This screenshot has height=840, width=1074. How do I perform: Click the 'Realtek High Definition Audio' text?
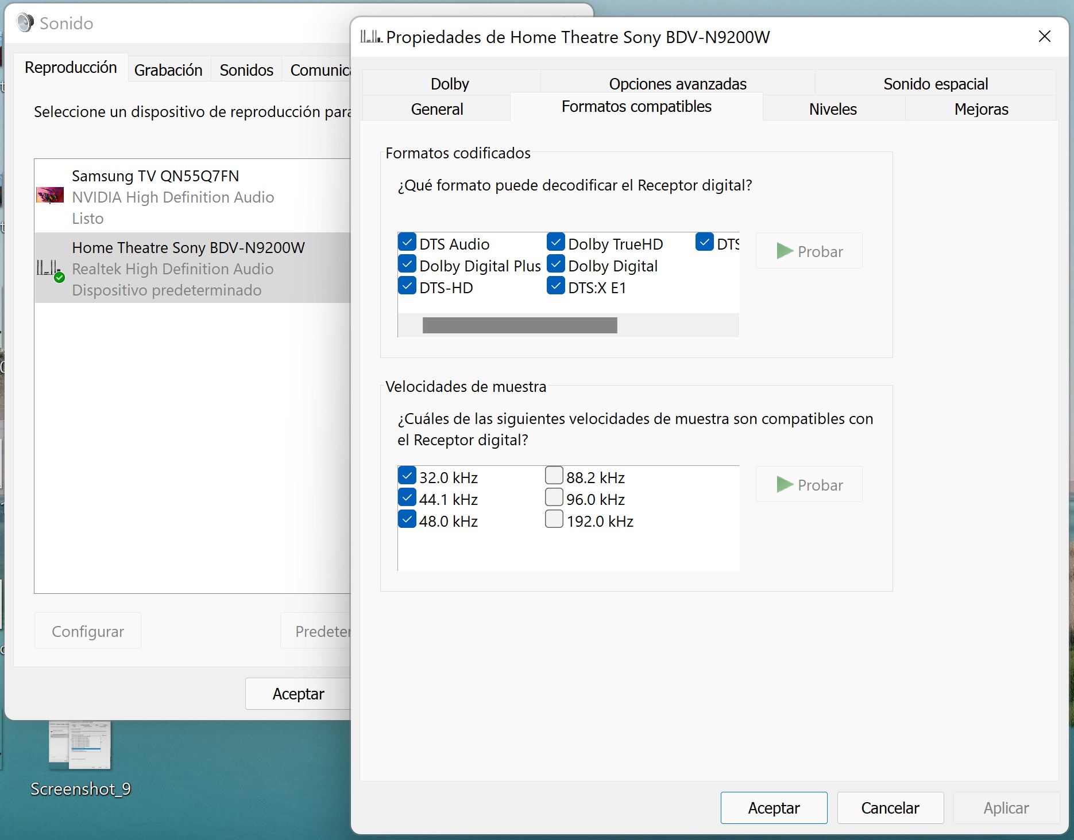point(173,269)
